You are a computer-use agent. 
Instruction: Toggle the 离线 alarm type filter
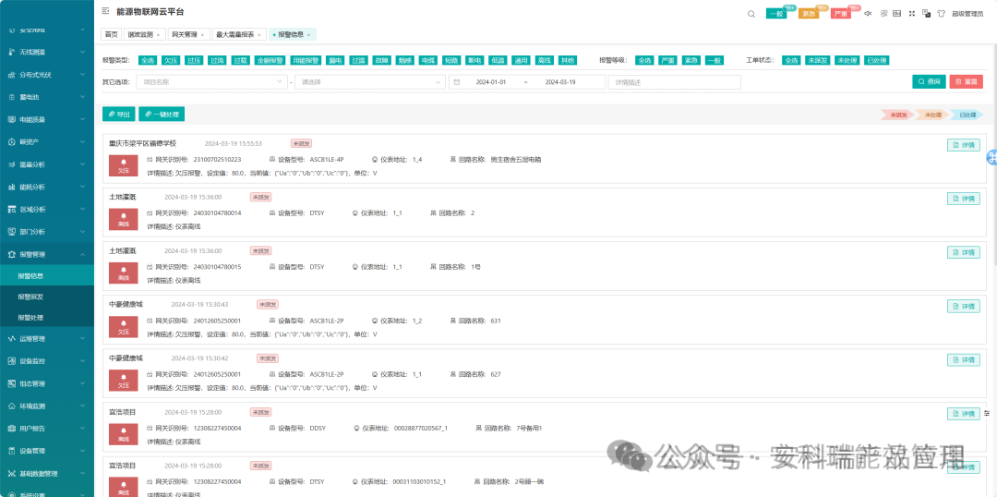pyautogui.click(x=544, y=60)
